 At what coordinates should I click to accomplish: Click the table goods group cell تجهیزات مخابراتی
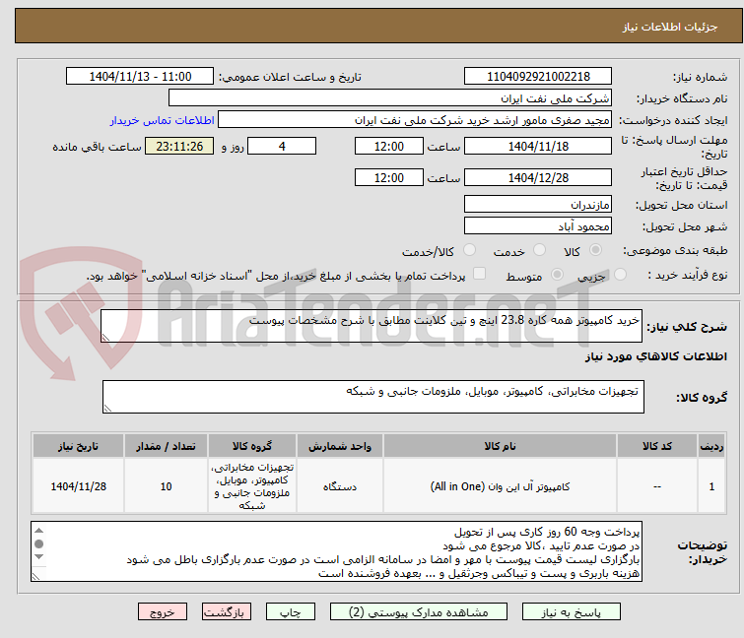pos(252,486)
